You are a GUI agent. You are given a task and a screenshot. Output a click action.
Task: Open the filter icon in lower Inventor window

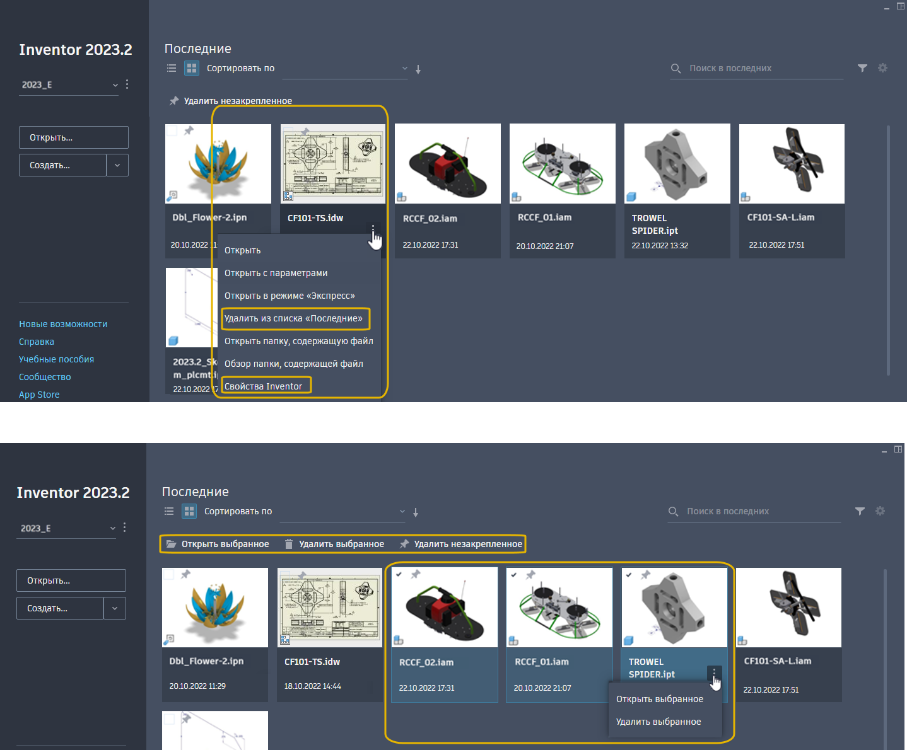click(x=860, y=511)
